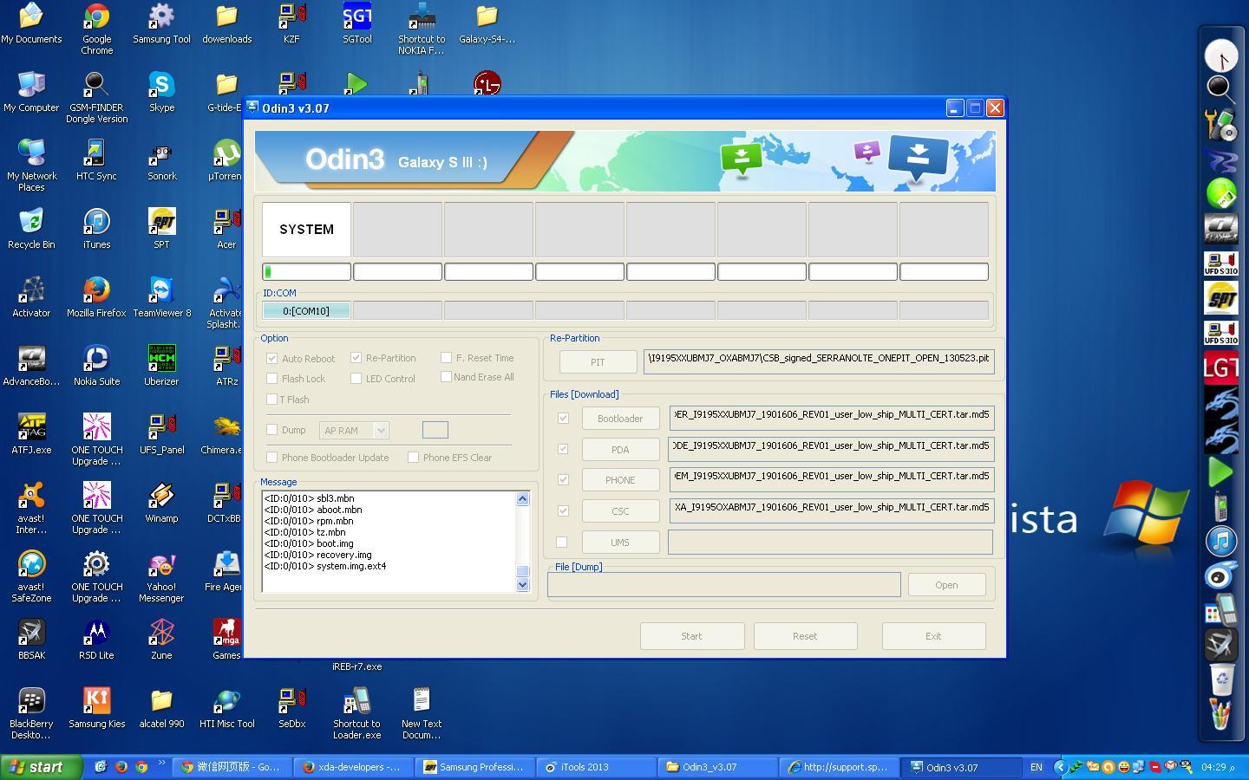Open TeamViewer 8 desktop icon
Image resolution: width=1249 pixels, height=780 pixels.
click(x=161, y=297)
